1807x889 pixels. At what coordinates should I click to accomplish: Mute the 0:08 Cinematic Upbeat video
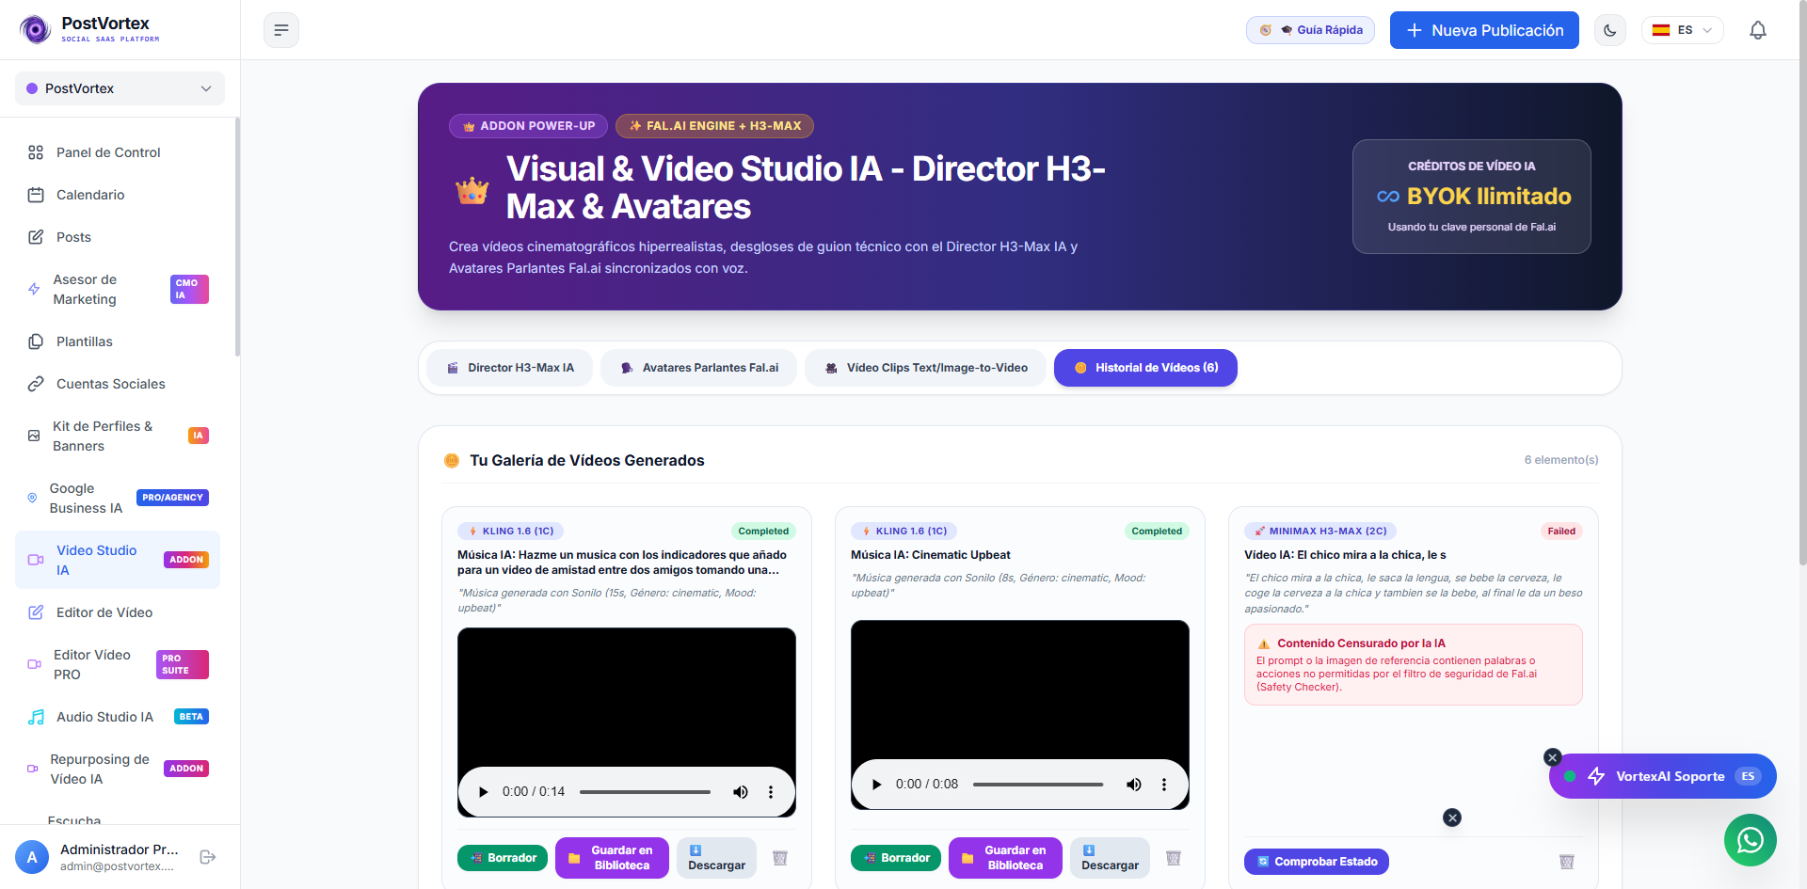pyautogui.click(x=1134, y=785)
